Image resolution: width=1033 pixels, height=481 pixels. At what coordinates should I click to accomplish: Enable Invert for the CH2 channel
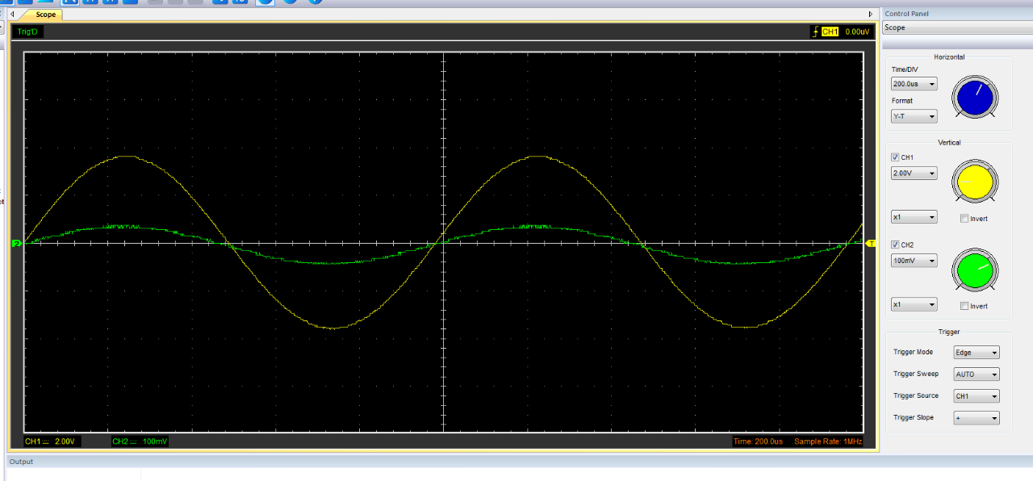(965, 306)
